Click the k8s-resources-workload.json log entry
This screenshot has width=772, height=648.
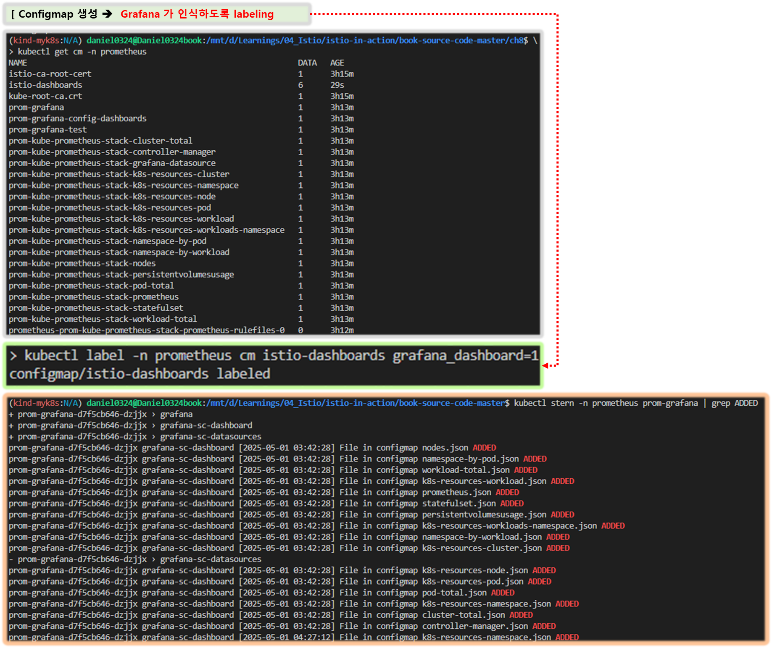pos(291,481)
